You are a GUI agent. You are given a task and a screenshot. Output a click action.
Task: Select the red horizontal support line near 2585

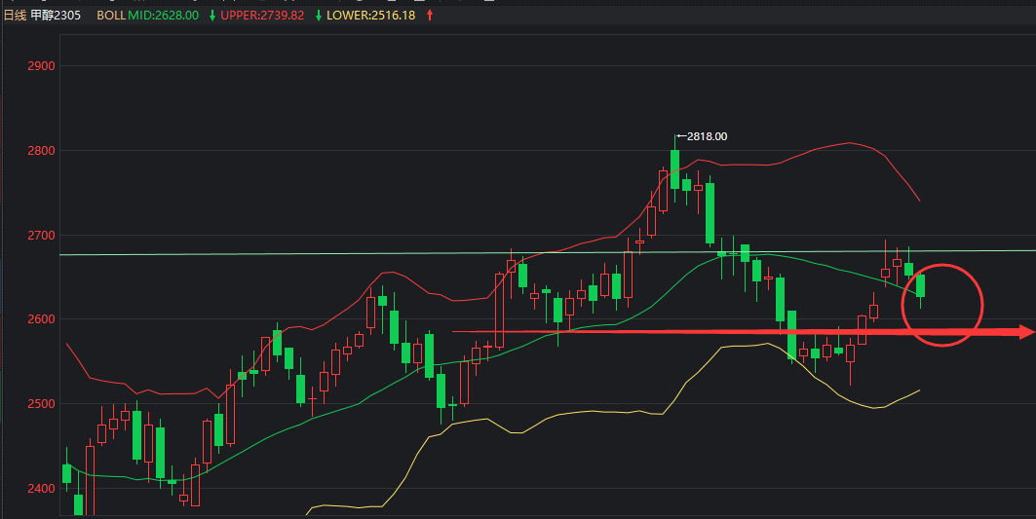tap(682, 332)
